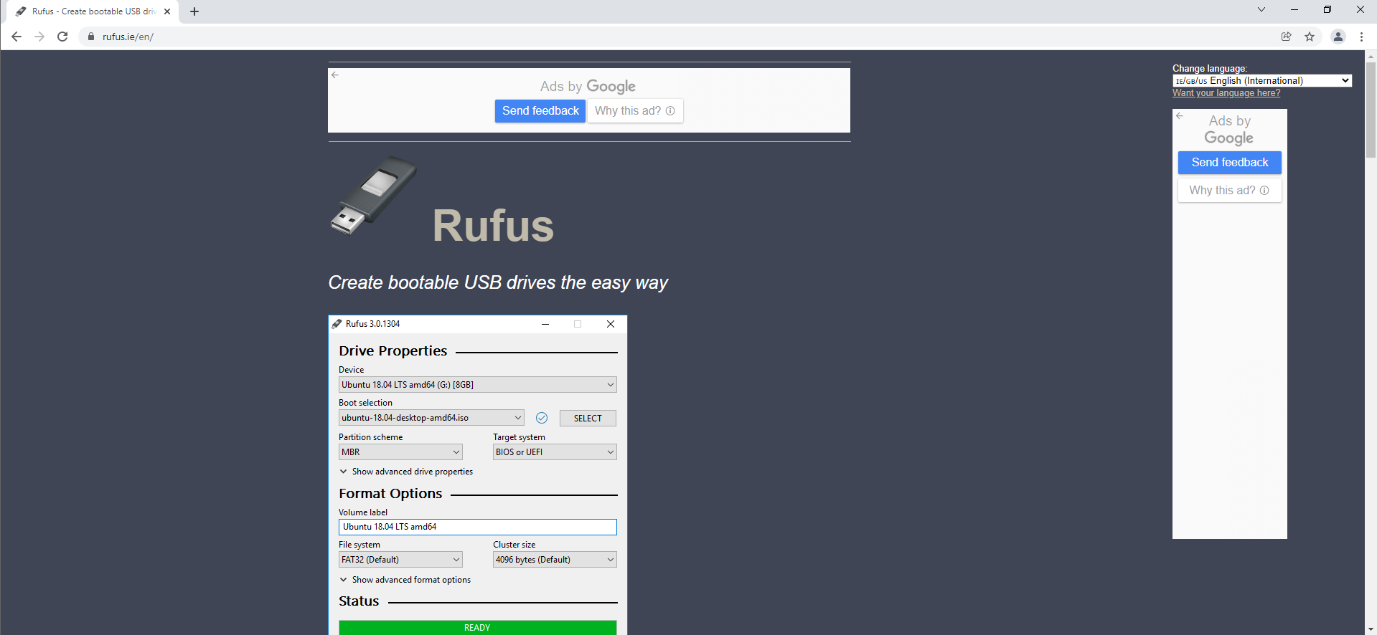Click Why this ad? in sidebar ad
Screen dimensions: 1377x635
1230,191
